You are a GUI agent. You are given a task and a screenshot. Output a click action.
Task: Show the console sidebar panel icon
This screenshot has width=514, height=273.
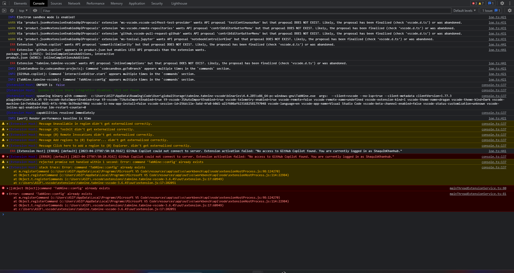[4, 10]
